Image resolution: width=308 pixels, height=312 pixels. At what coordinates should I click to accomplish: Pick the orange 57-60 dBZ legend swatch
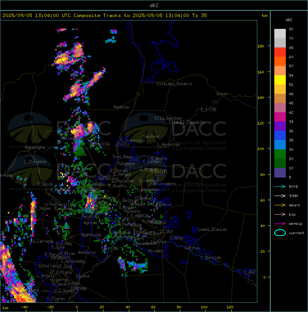pyautogui.click(x=280, y=62)
